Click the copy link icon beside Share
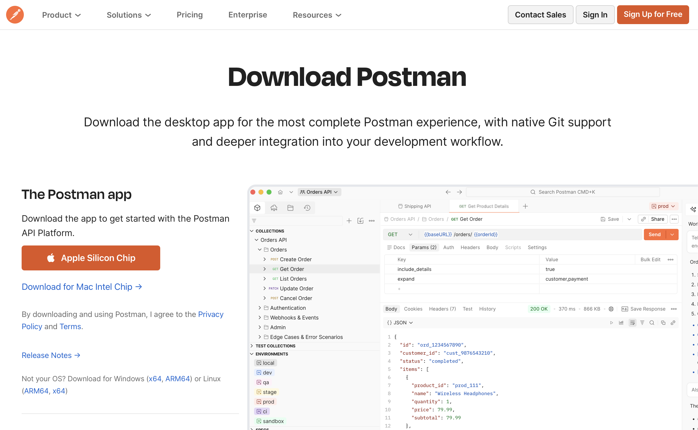 [x=643, y=219]
